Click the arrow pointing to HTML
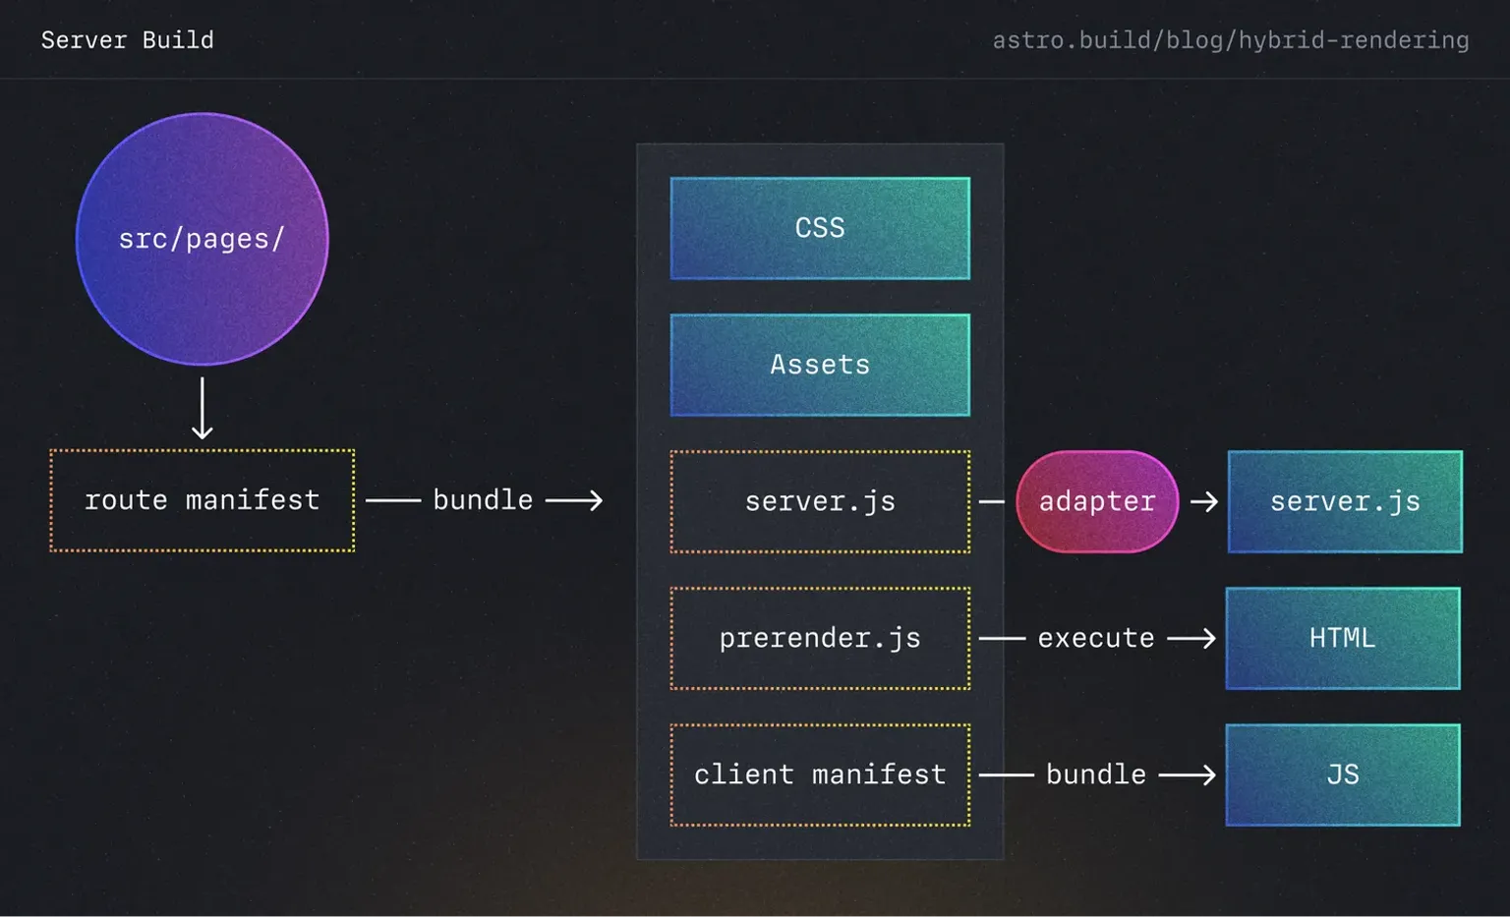This screenshot has width=1510, height=917. click(x=1191, y=638)
